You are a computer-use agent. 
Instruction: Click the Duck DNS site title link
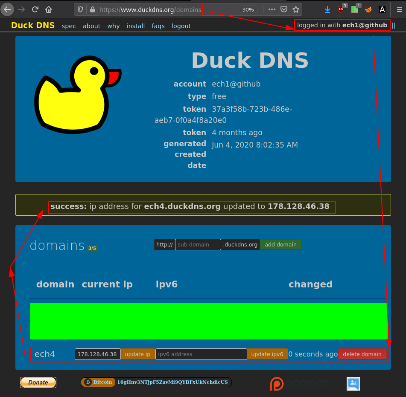click(x=33, y=25)
